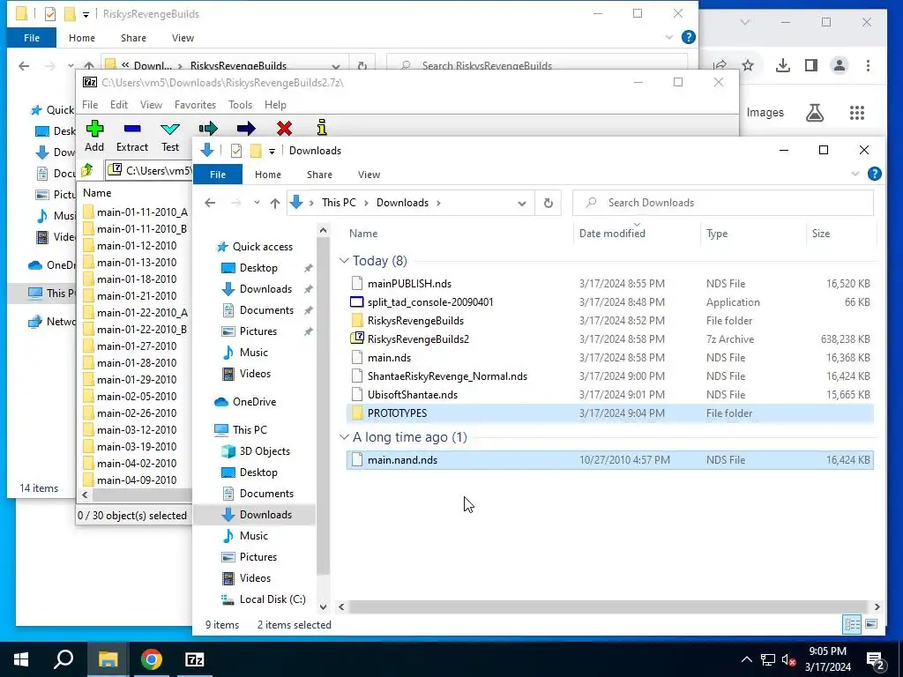Open 7-Zip Help menu
The image size is (903, 677).
click(x=275, y=105)
